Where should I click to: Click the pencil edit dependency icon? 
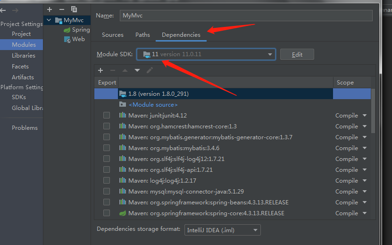point(150,70)
